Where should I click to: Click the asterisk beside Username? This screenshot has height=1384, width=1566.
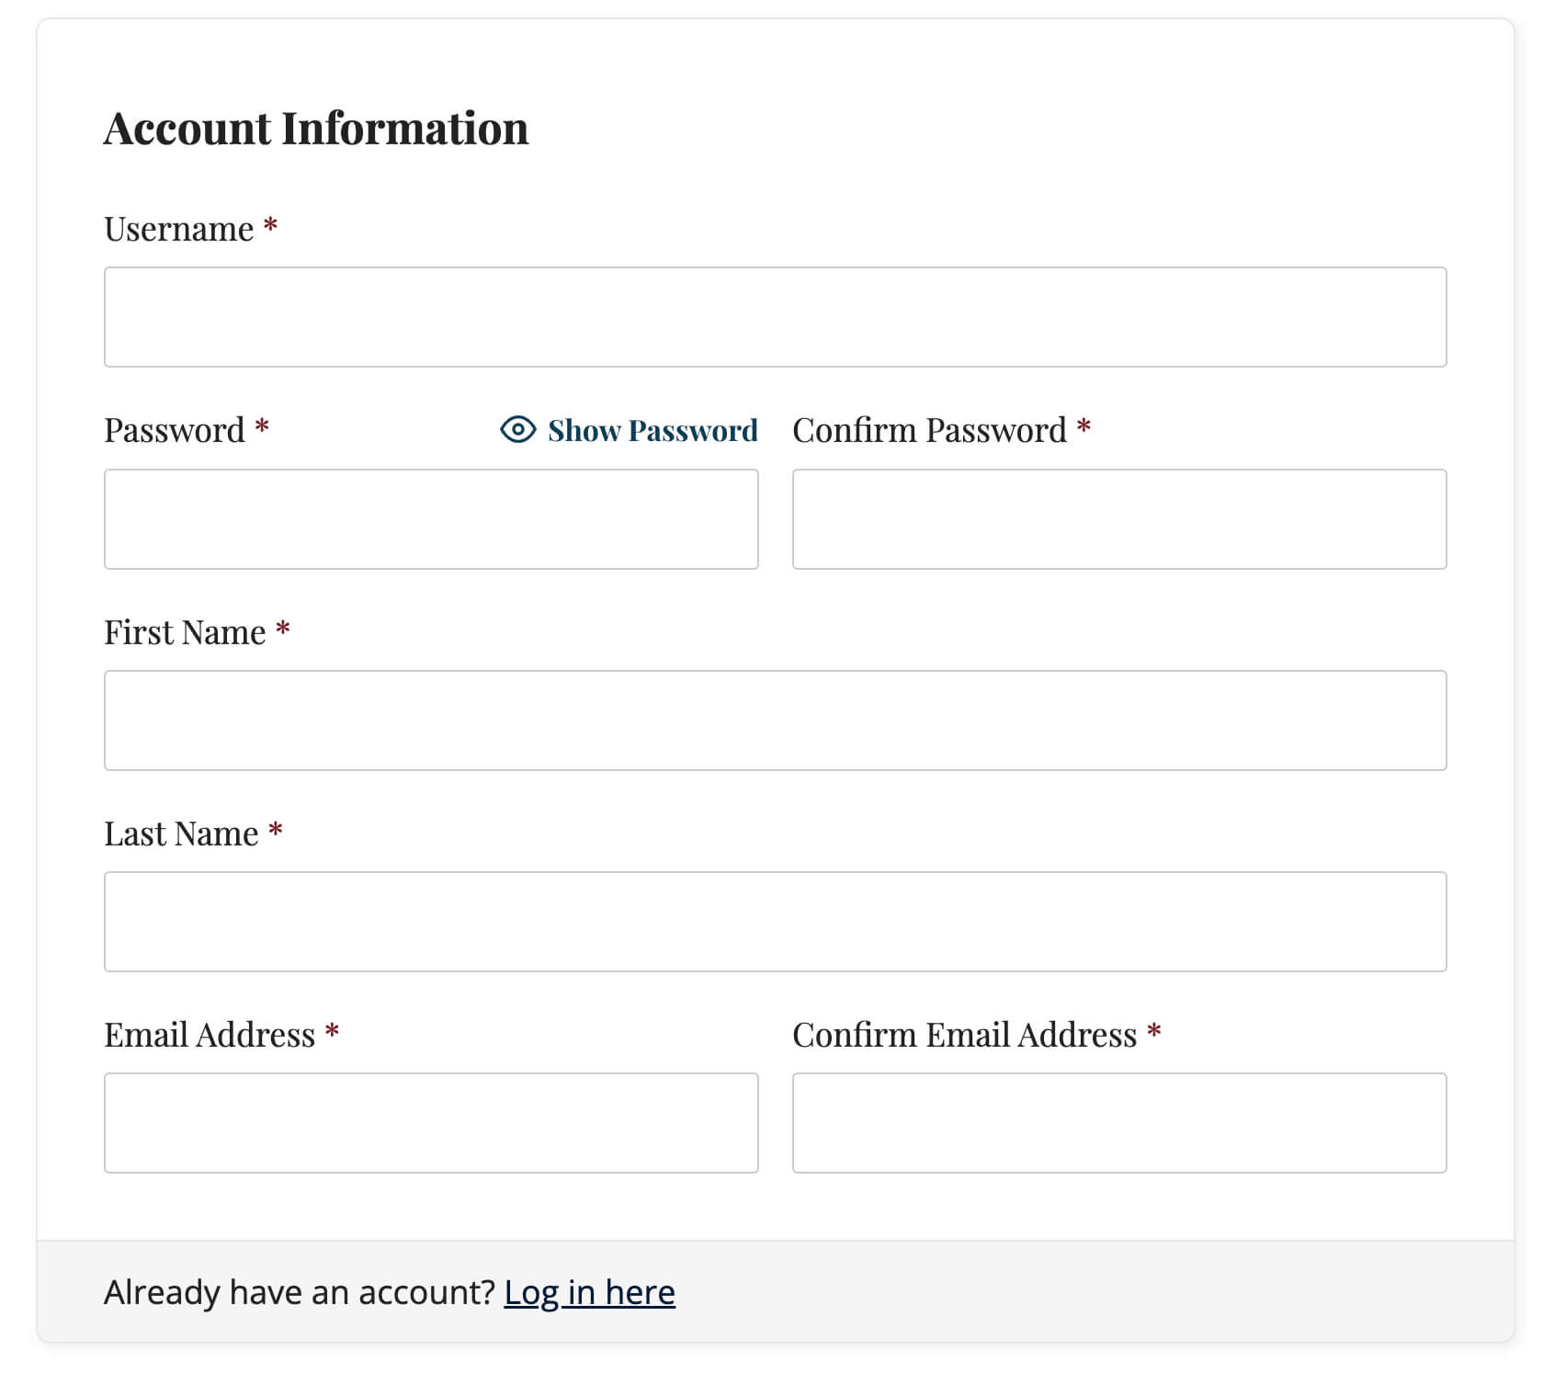[269, 227]
